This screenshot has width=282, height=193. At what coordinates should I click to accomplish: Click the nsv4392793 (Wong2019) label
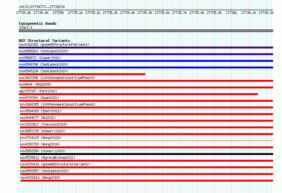point(40,144)
